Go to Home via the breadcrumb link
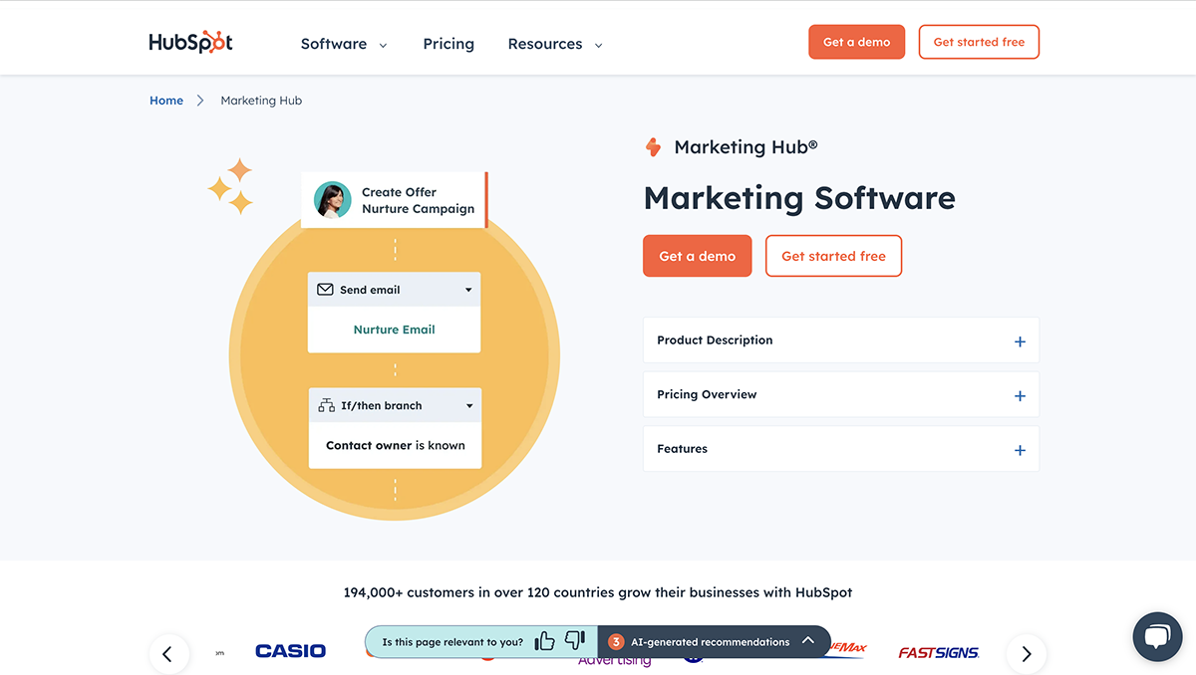The width and height of the screenshot is (1196, 675). point(166,100)
